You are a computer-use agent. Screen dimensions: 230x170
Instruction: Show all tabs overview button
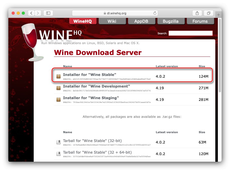pos(208,13)
